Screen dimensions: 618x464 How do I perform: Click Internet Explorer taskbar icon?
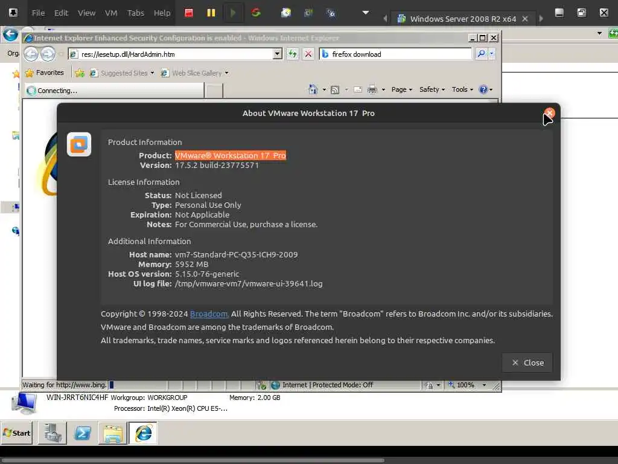[143, 433]
